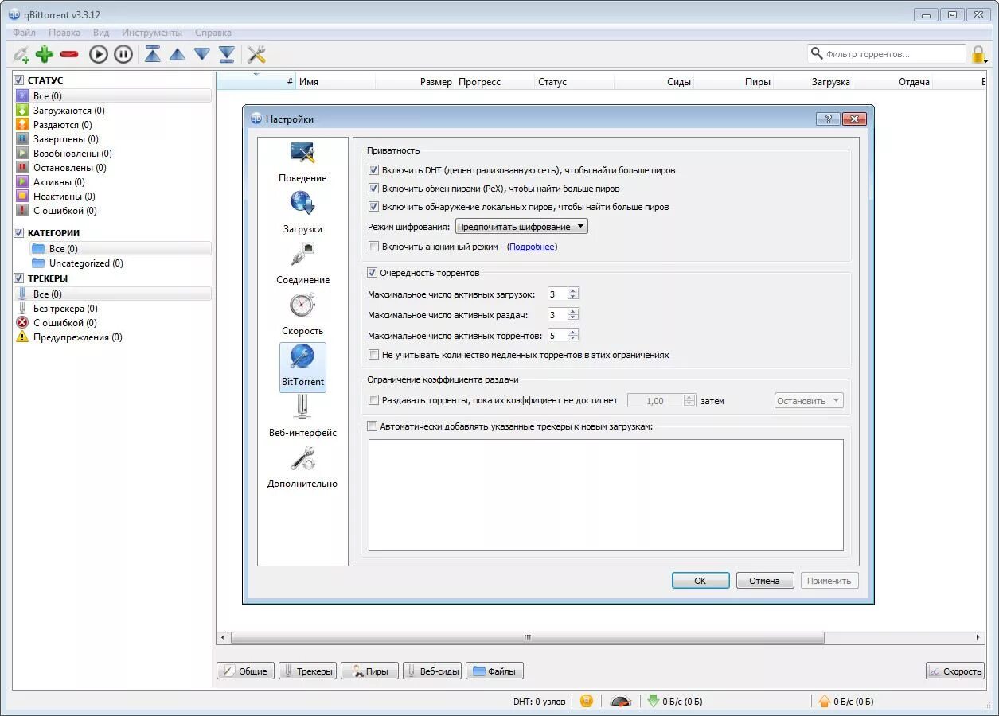
Task: Click the settings dialog help button
Action: (828, 119)
